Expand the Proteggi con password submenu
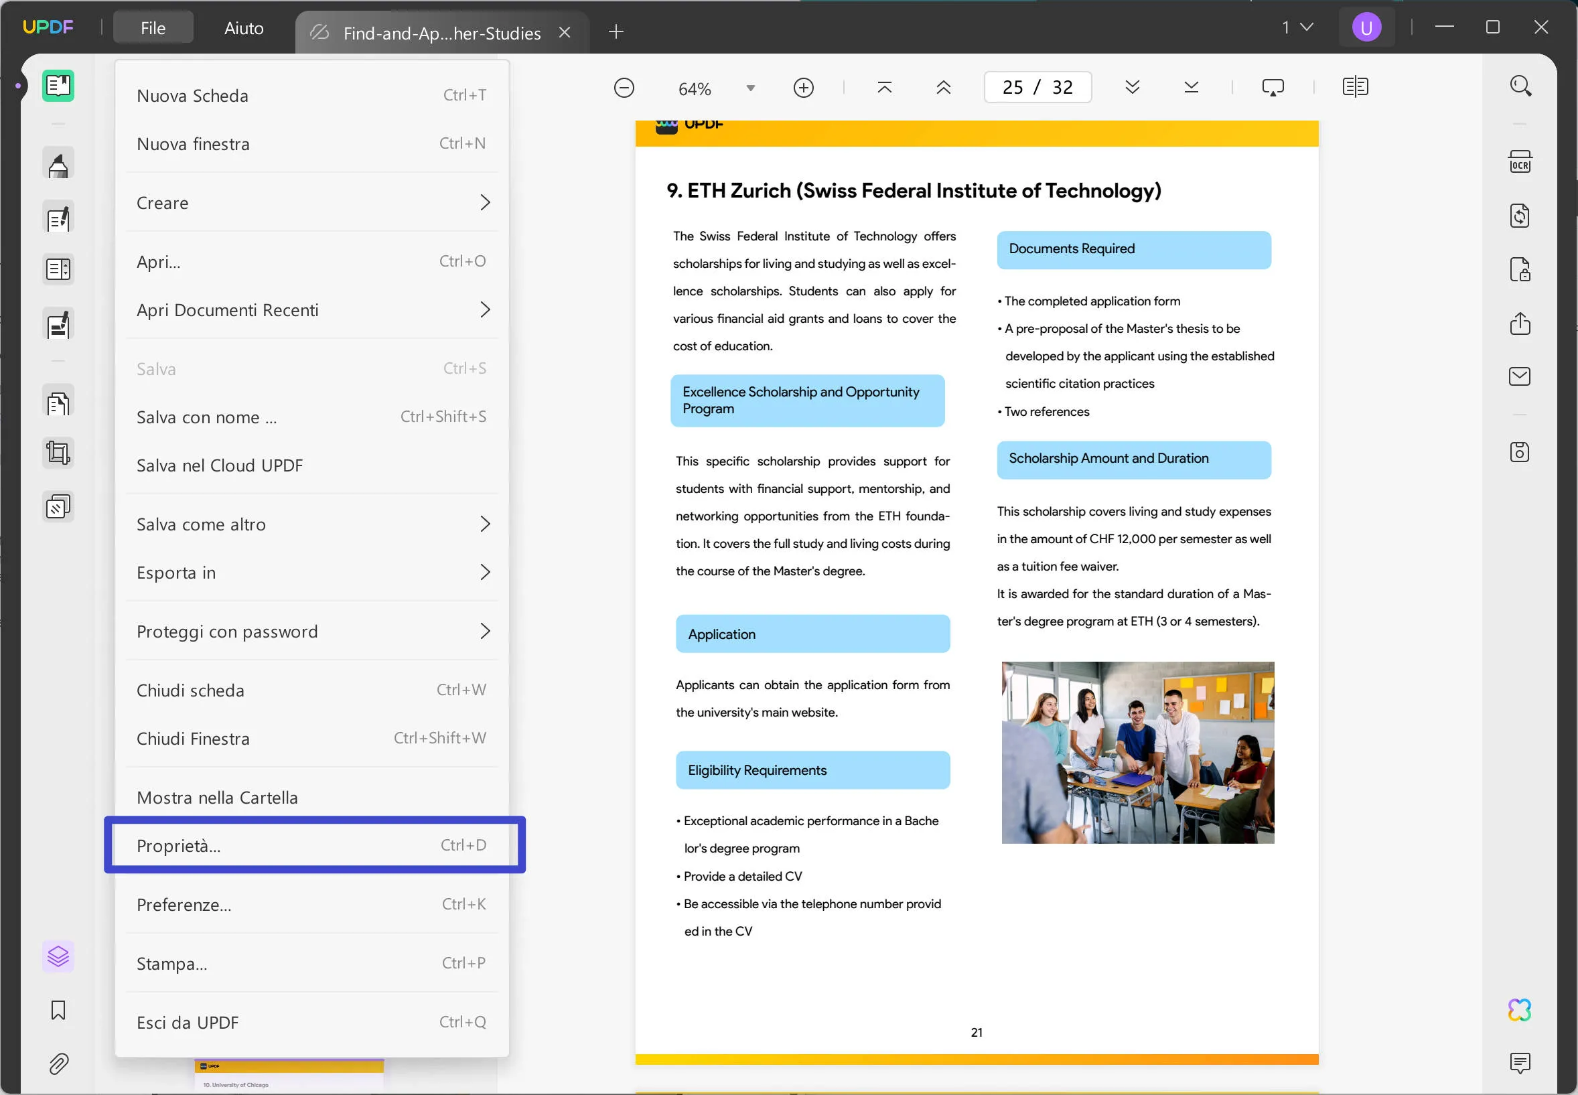 (312, 631)
